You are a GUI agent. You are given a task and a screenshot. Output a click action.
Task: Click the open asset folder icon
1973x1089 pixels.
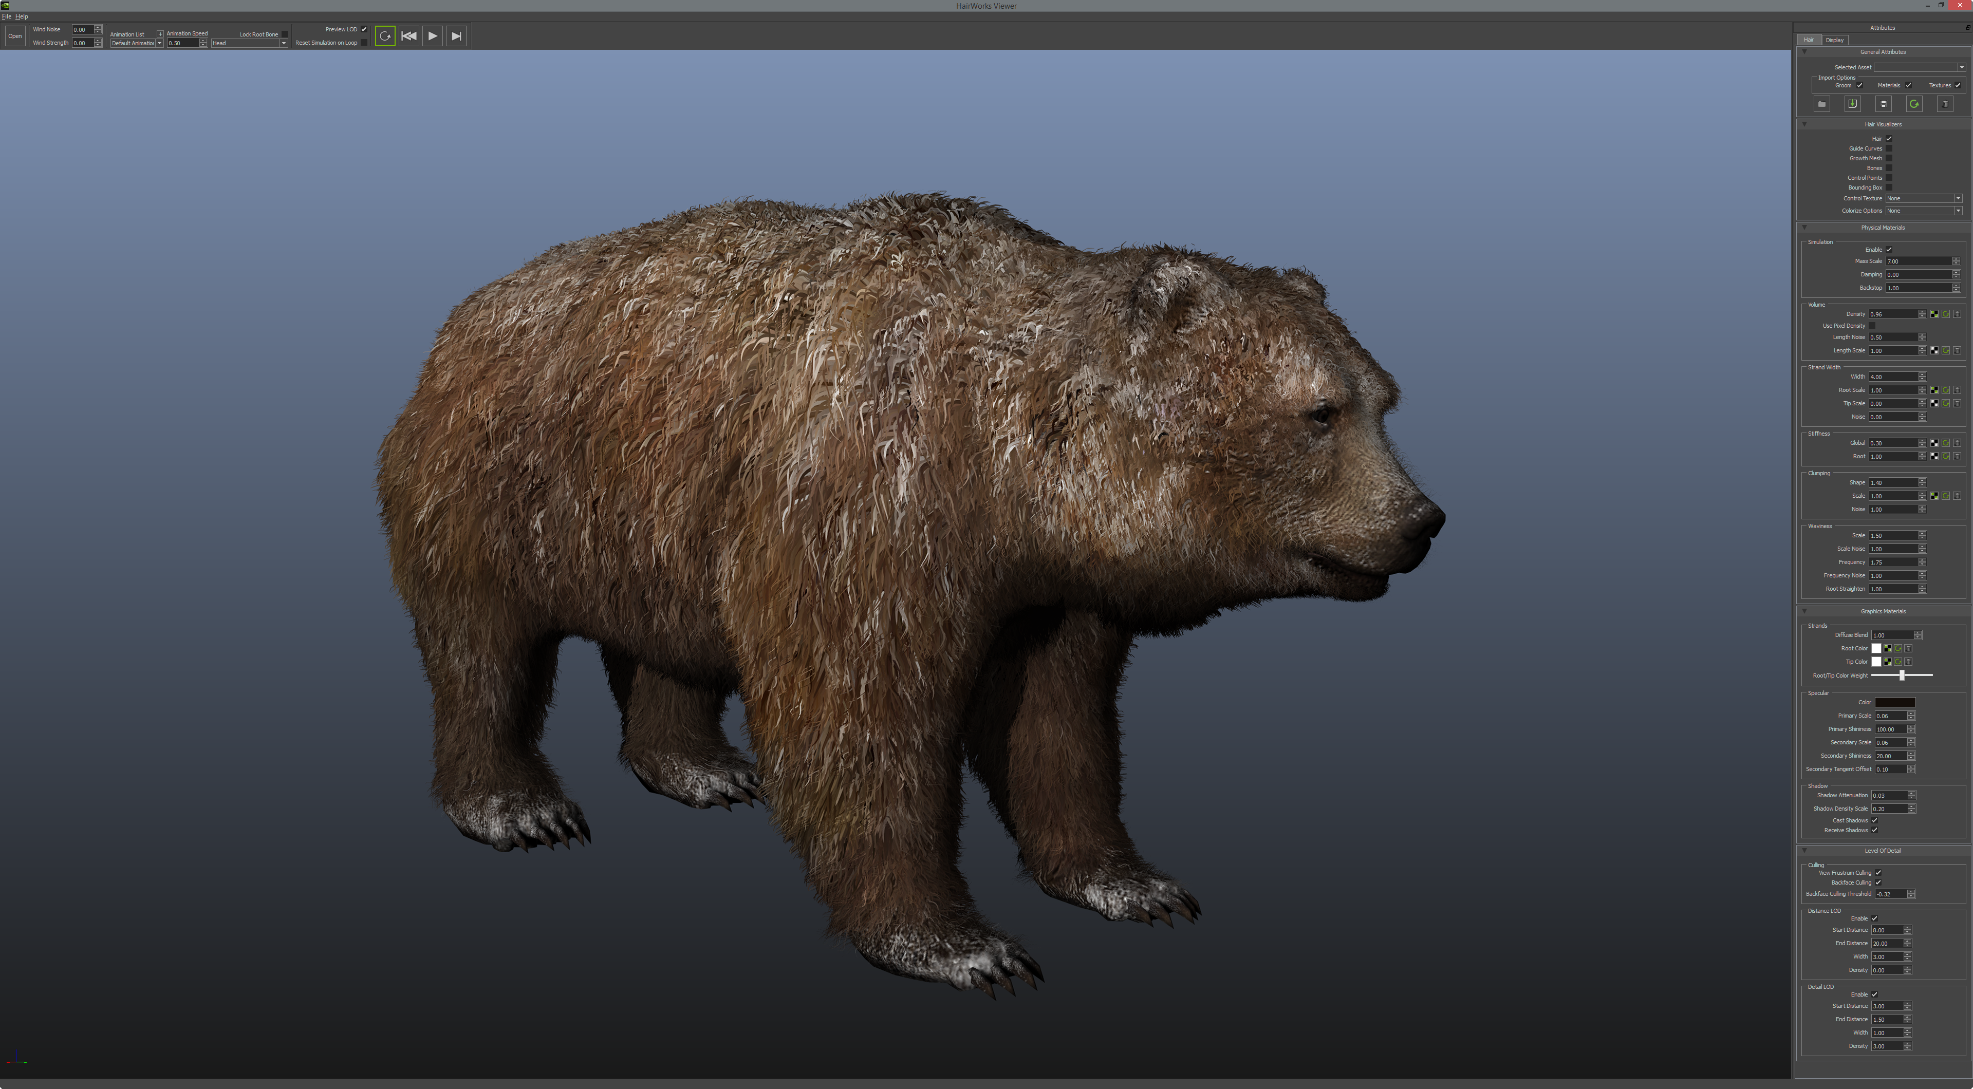[1822, 104]
